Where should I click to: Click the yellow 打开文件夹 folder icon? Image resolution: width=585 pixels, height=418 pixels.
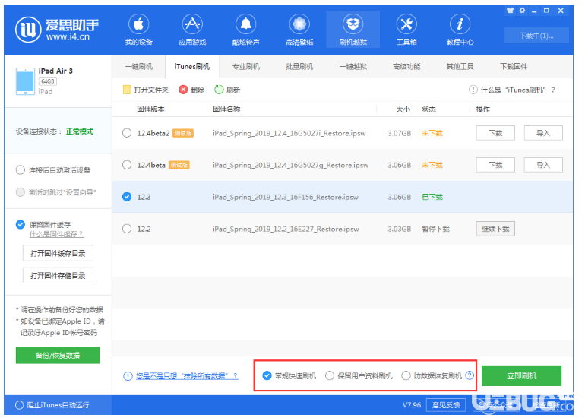click(127, 90)
